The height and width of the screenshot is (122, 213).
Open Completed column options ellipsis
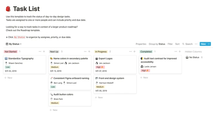(x=176, y=52)
